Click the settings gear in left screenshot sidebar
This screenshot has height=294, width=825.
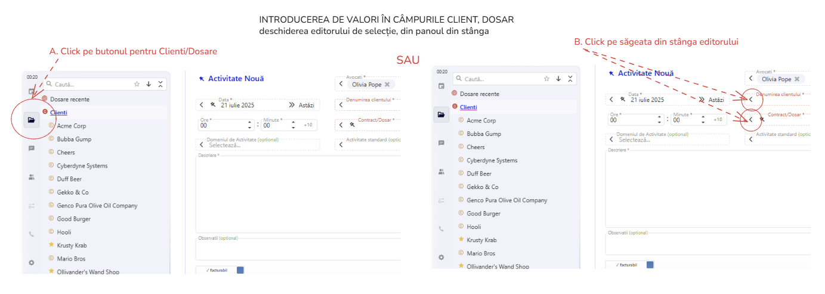(x=32, y=262)
